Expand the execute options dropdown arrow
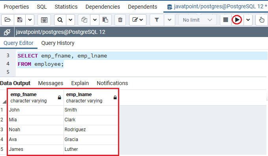 click(x=248, y=20)
